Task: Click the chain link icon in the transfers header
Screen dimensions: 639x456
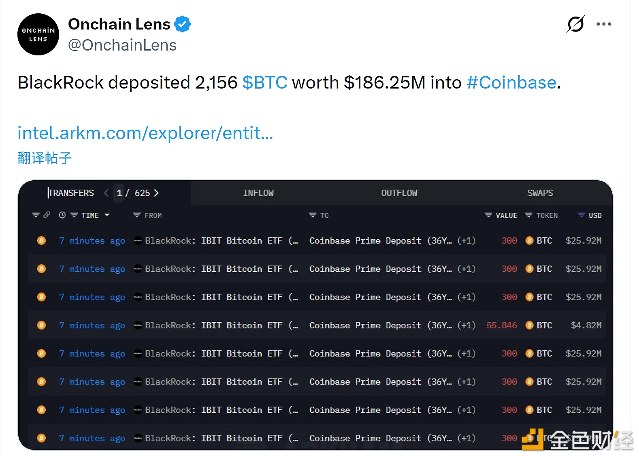Action: pos(47,215)
